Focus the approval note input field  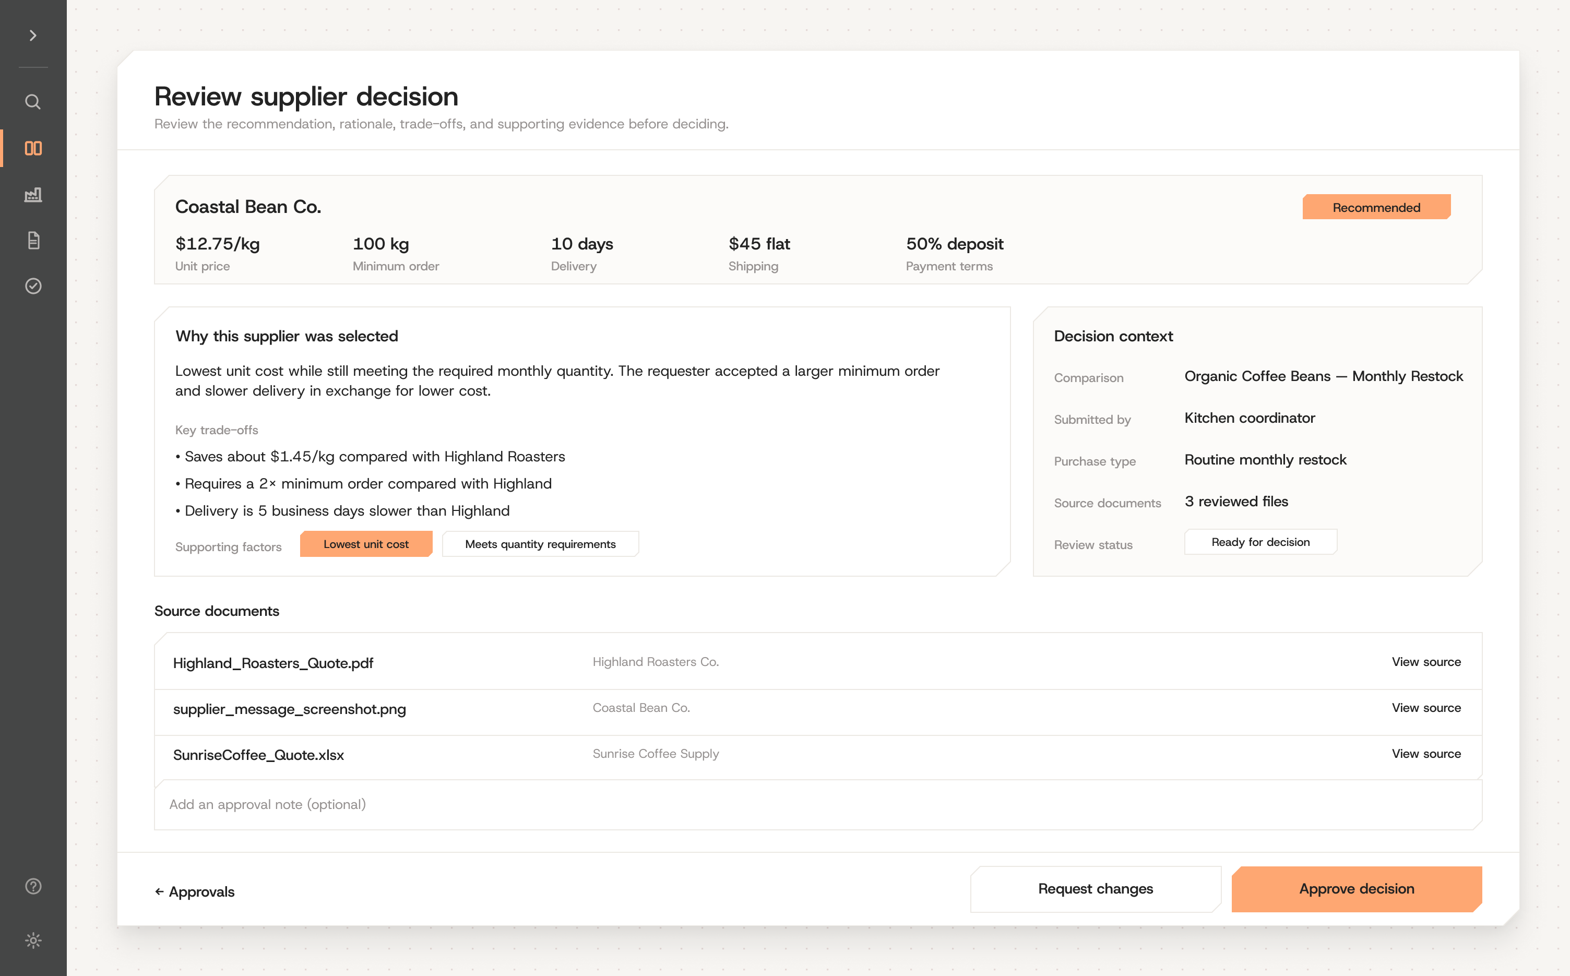click(x=818, y=804)
